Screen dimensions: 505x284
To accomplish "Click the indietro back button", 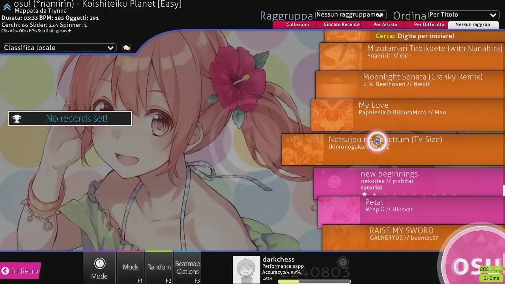I will click(x=20, y=271).
